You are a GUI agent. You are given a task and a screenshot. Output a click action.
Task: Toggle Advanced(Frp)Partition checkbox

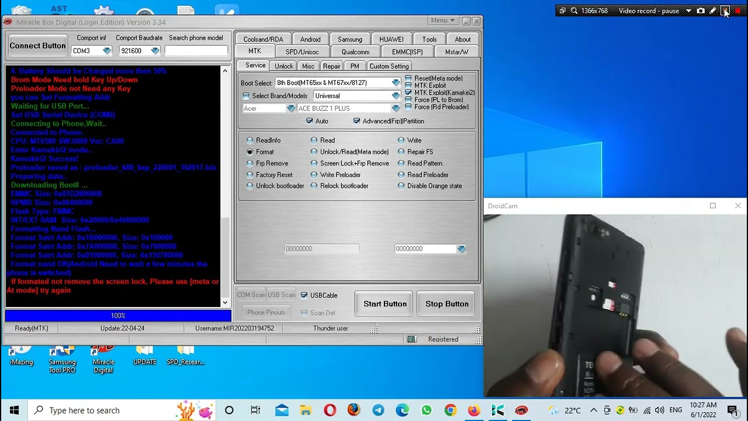click(356, 121)
